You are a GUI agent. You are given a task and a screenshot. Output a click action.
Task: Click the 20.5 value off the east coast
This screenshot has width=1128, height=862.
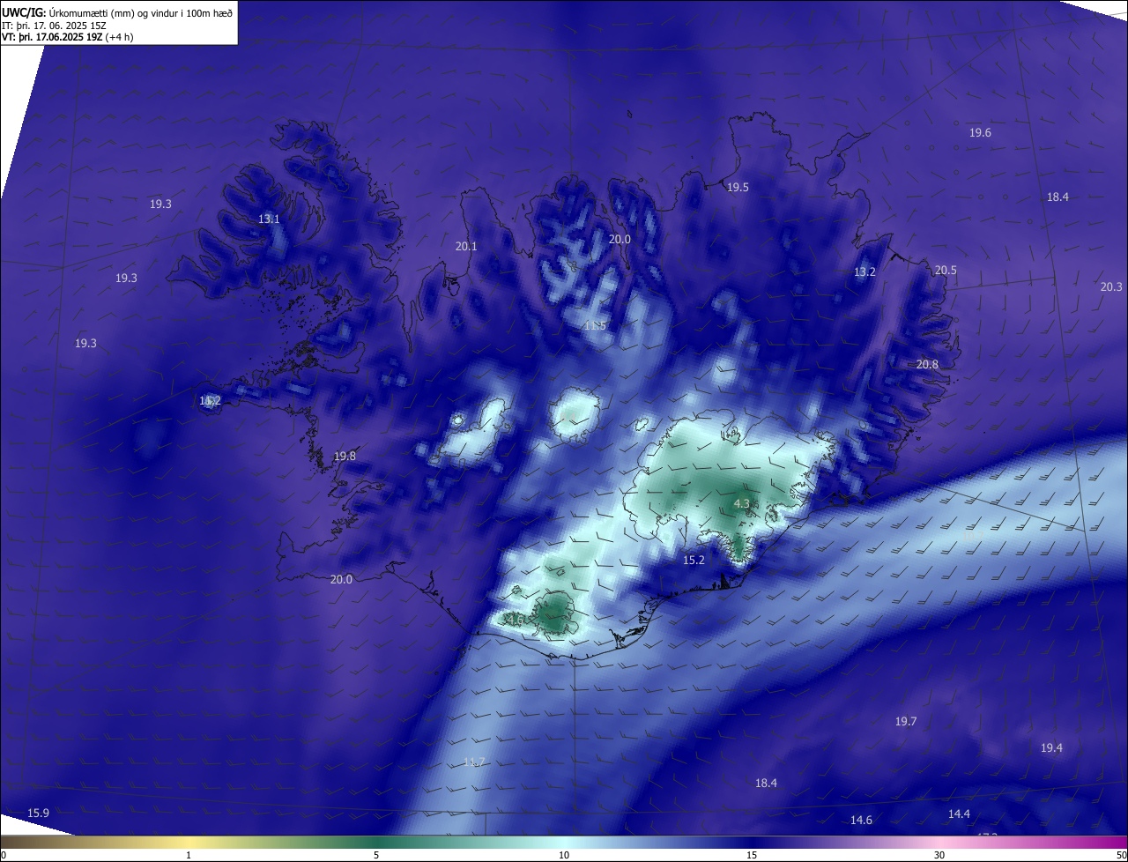pyautogui.click(x=946, y=270)
